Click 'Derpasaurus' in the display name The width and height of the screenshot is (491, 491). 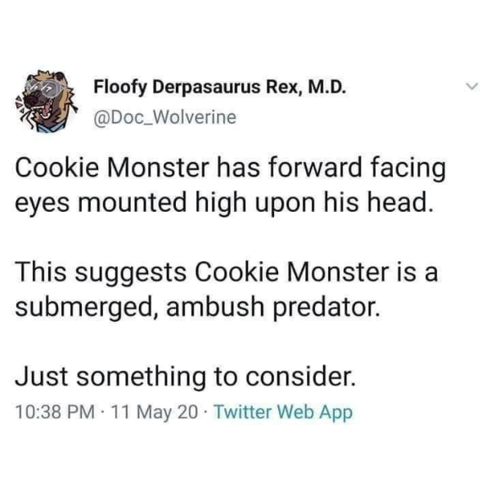pos(206,88)
